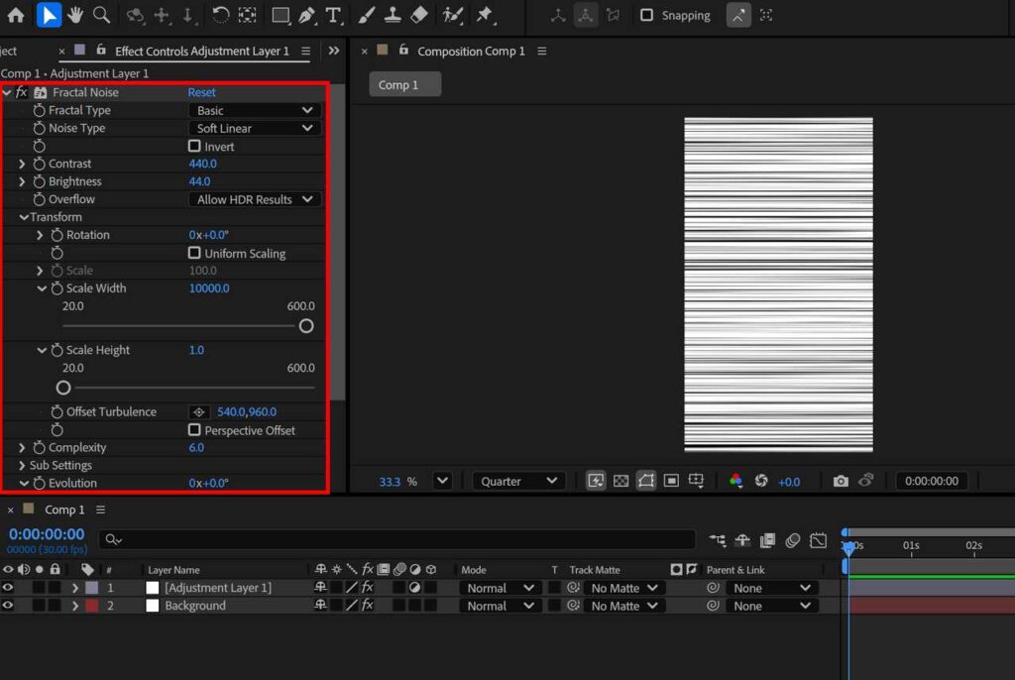The width and height of the screenshot is (1015, 680).
Task: Click the Scale Height slider handle
Action: pos(62,388)
